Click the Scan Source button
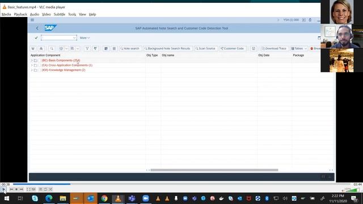This screenshot has width=363, height=204. [205, 49]
